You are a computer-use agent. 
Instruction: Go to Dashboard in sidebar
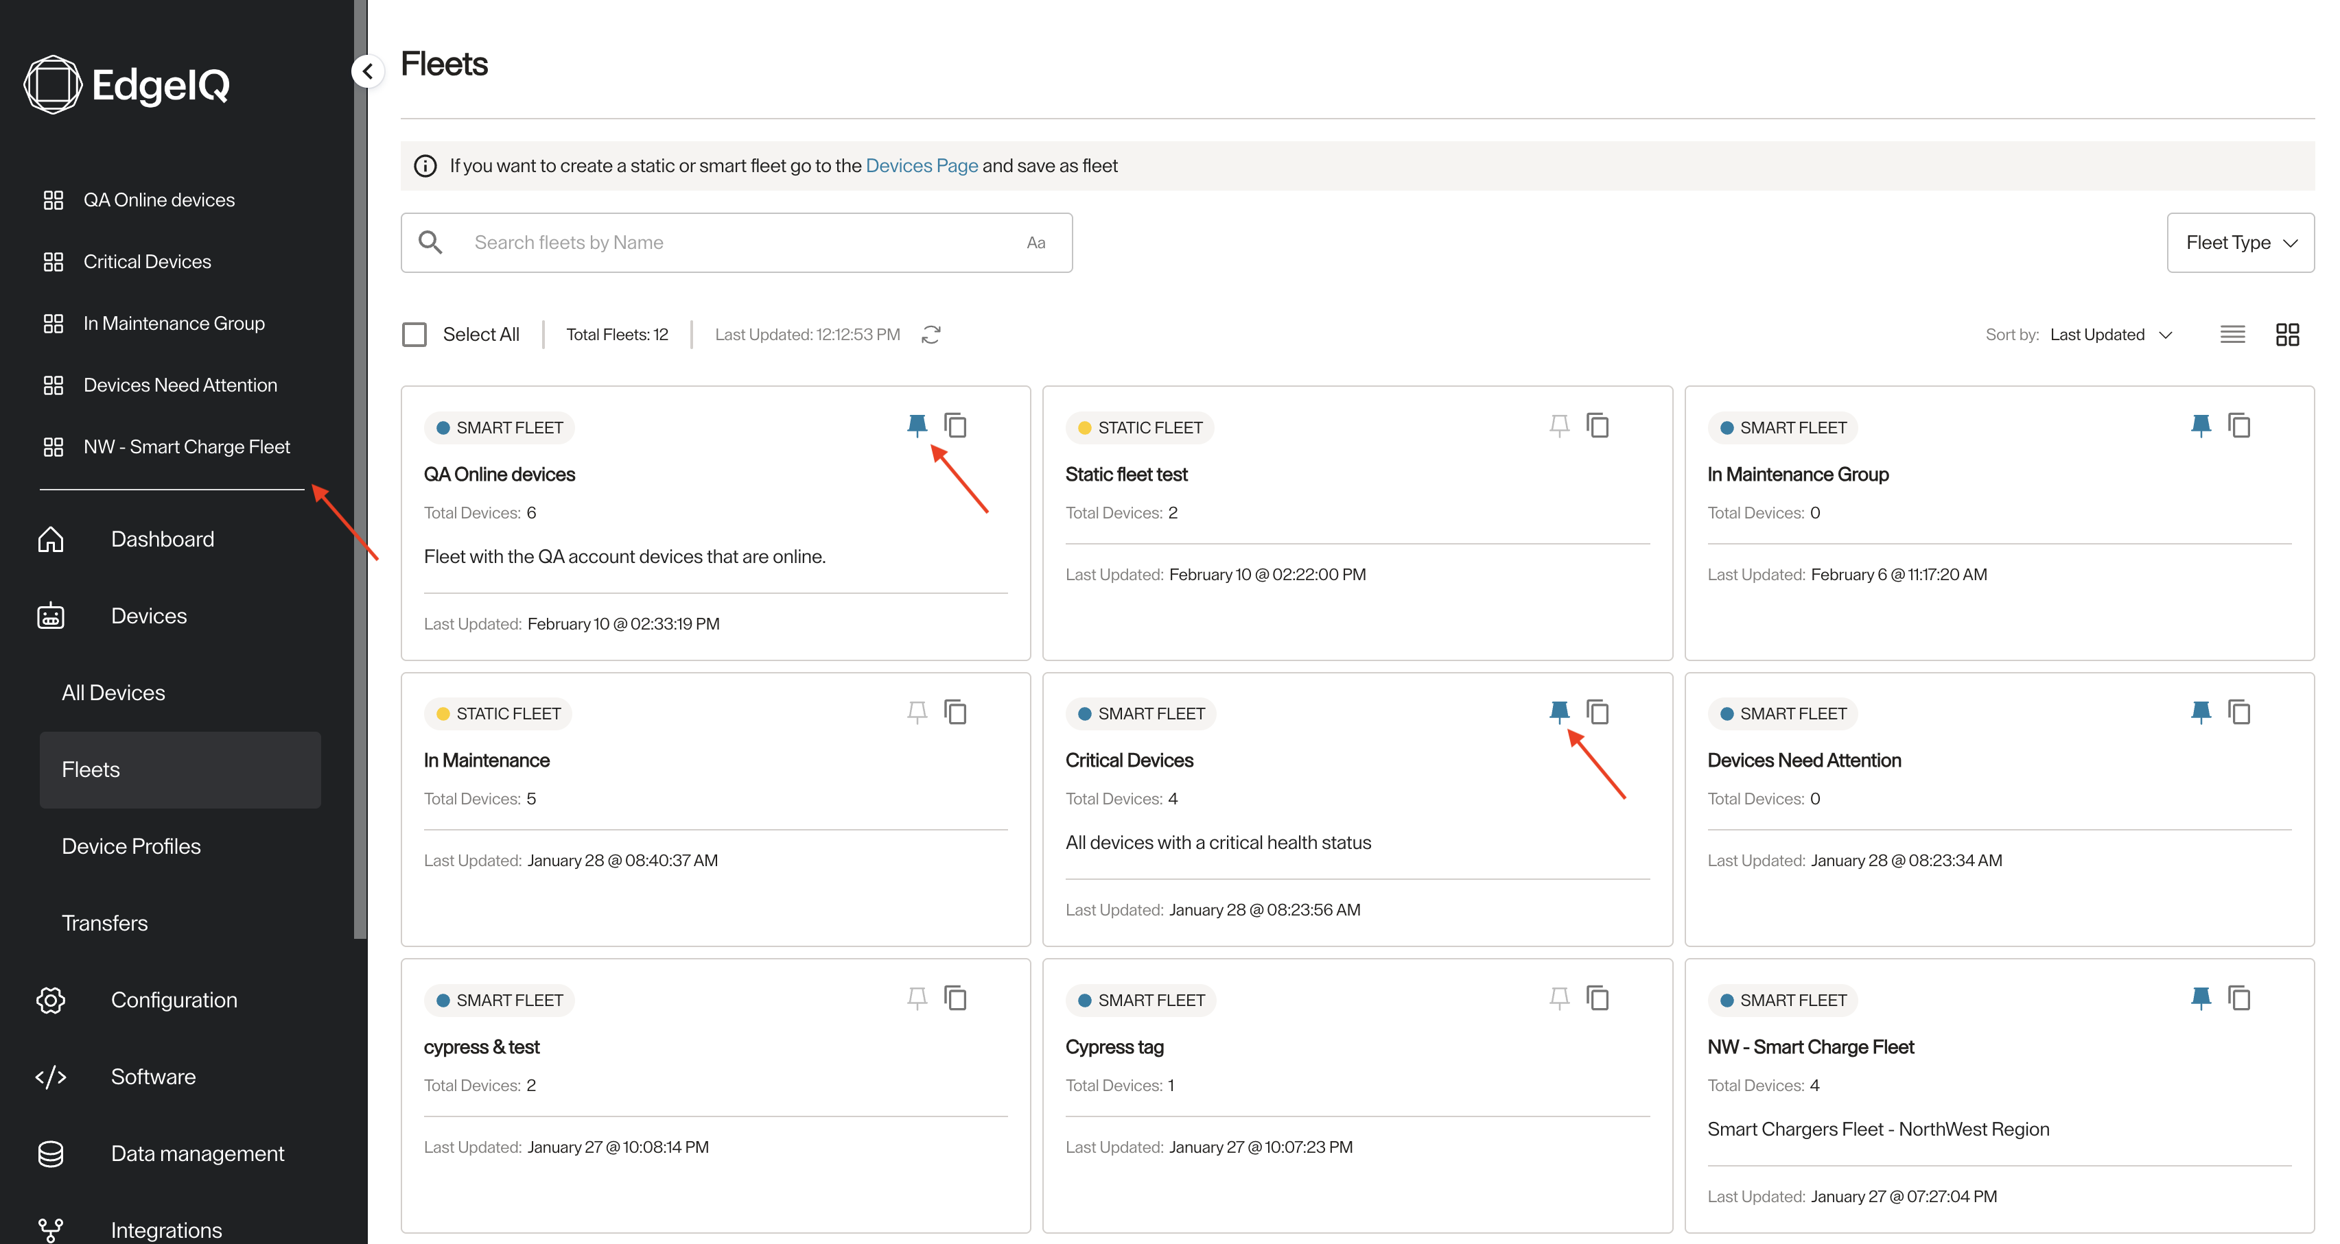(x=162, y=540)
